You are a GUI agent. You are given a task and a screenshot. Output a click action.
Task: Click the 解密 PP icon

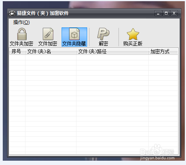coord(103,34)
